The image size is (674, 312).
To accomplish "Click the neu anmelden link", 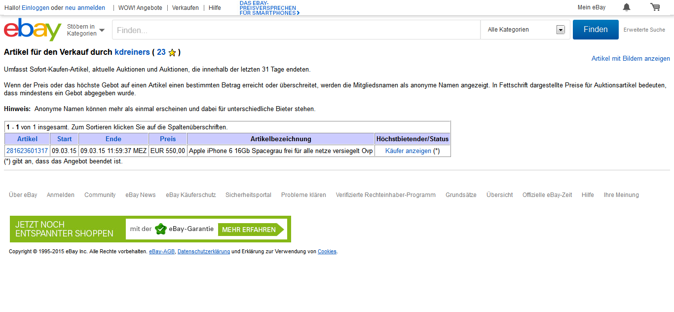I will 85,8.
